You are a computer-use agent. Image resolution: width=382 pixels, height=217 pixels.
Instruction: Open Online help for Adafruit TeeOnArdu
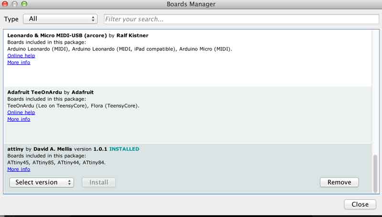click(21, 112)
